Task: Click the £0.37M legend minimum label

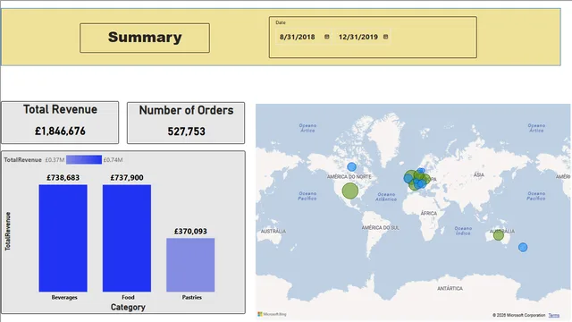Action: click(x=55, y=160)
